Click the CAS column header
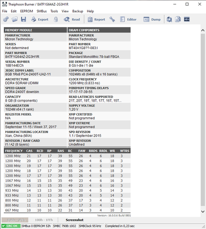Viewport: 206px width, 229px height. pyautogui.click(x=30, y=151)
